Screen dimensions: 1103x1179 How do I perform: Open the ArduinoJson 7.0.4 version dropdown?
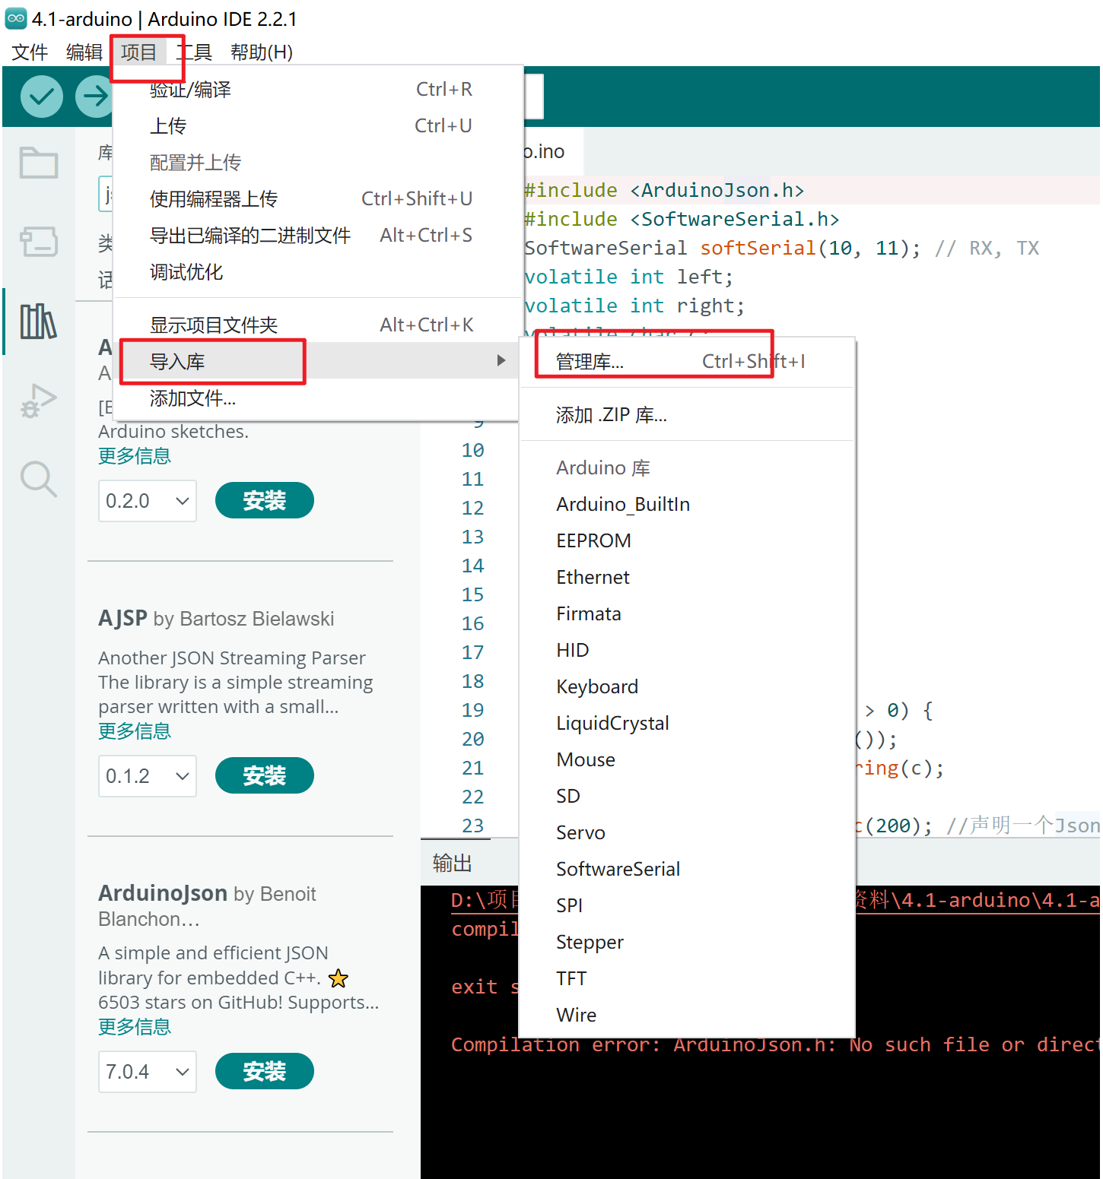[148, 1072]
